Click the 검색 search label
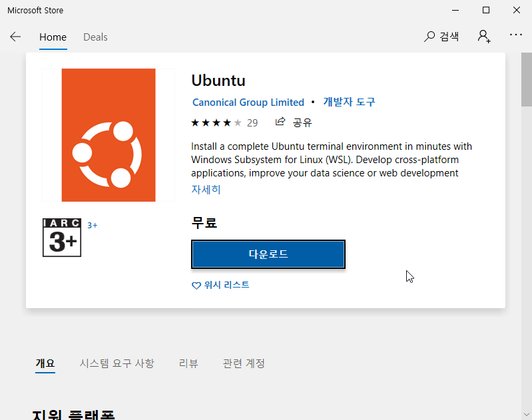 tap(449, 37)
